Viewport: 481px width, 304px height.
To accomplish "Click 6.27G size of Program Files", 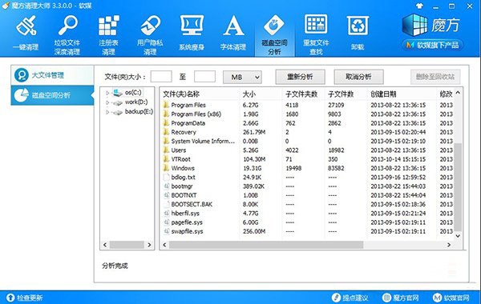I will (x=250, y=105).
